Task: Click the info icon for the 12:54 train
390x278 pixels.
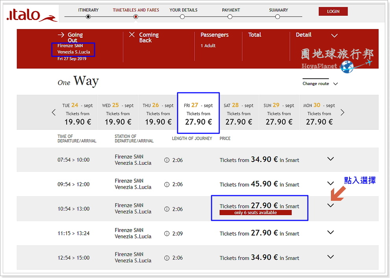Action: (167, 258)
